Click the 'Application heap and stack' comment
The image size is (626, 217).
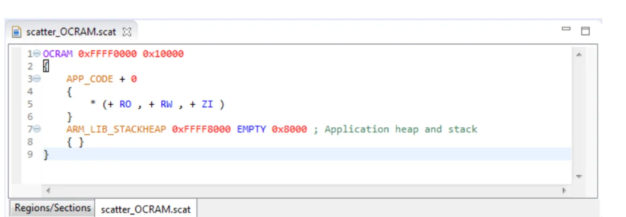coord(401,129)
